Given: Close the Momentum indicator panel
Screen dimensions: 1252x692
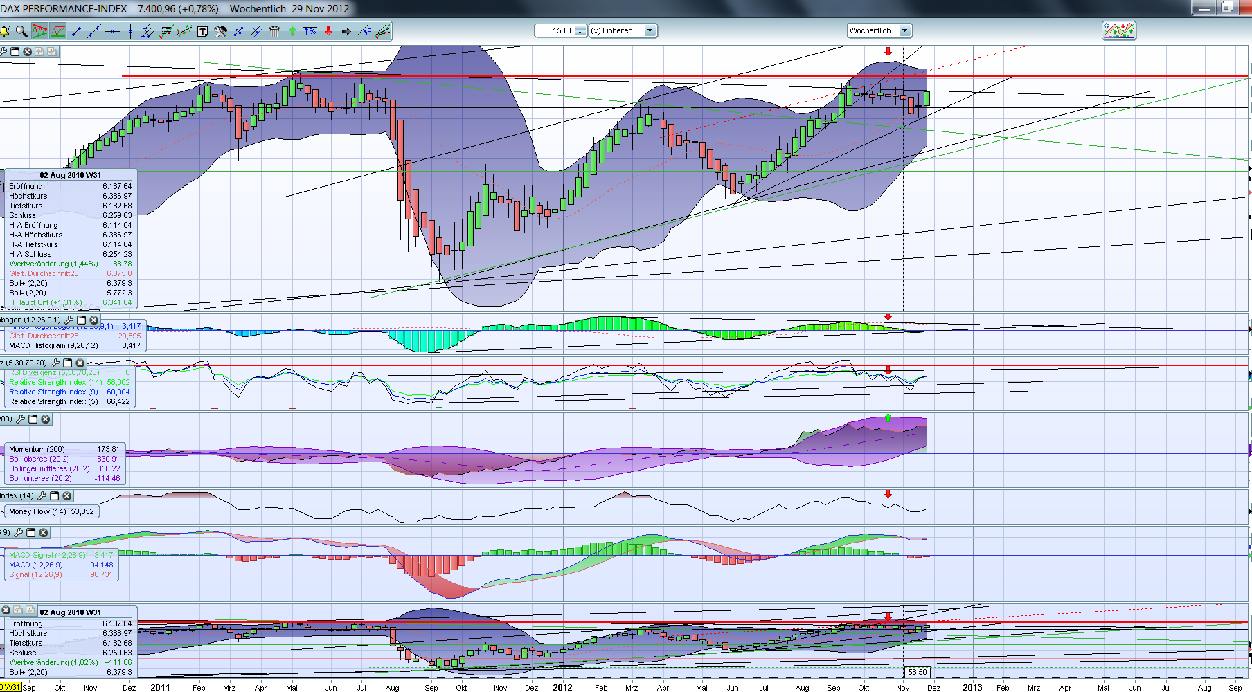Looking at the screenshot, I should click(x=45, y=419).
